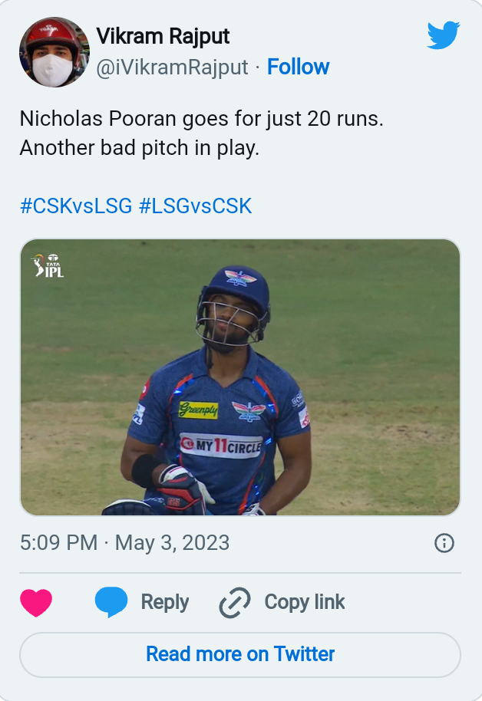Click the Vikram Rajput display name
Viewport: 482px width, 701px height.
click(163, 36)
